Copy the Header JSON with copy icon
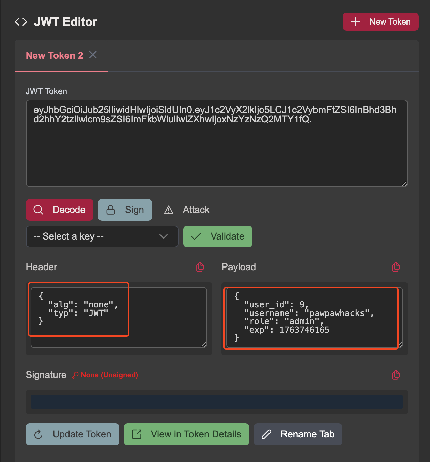 [200, 267]
